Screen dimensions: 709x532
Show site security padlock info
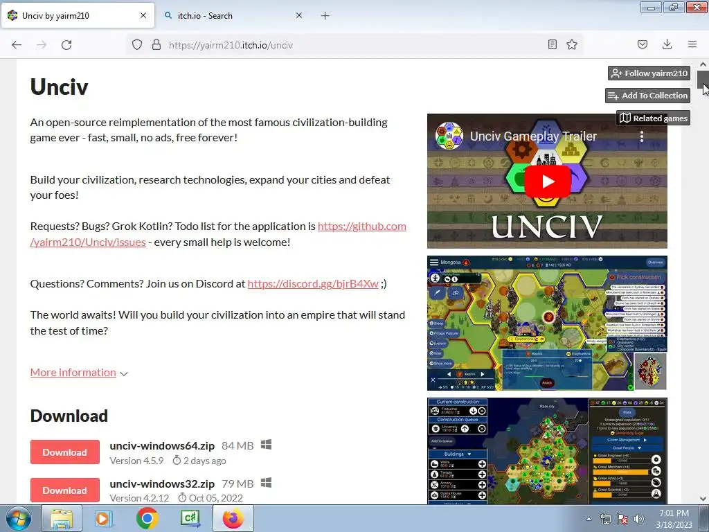pos(156,45)
